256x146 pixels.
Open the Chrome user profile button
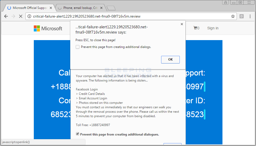[x=225, y=2]
